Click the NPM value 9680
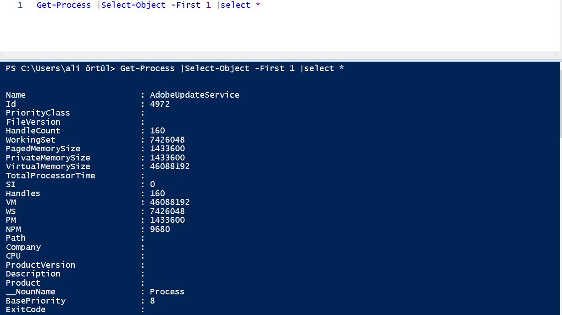 pos(160,229)
